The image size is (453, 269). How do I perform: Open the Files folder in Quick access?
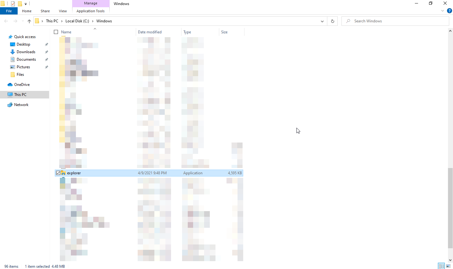pyautogui.click(x=20, y=75)
